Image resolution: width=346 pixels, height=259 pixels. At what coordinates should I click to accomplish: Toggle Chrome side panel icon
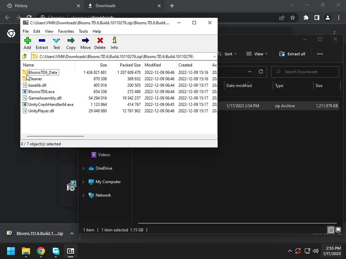pyautogui.click(x=317, y=18)
